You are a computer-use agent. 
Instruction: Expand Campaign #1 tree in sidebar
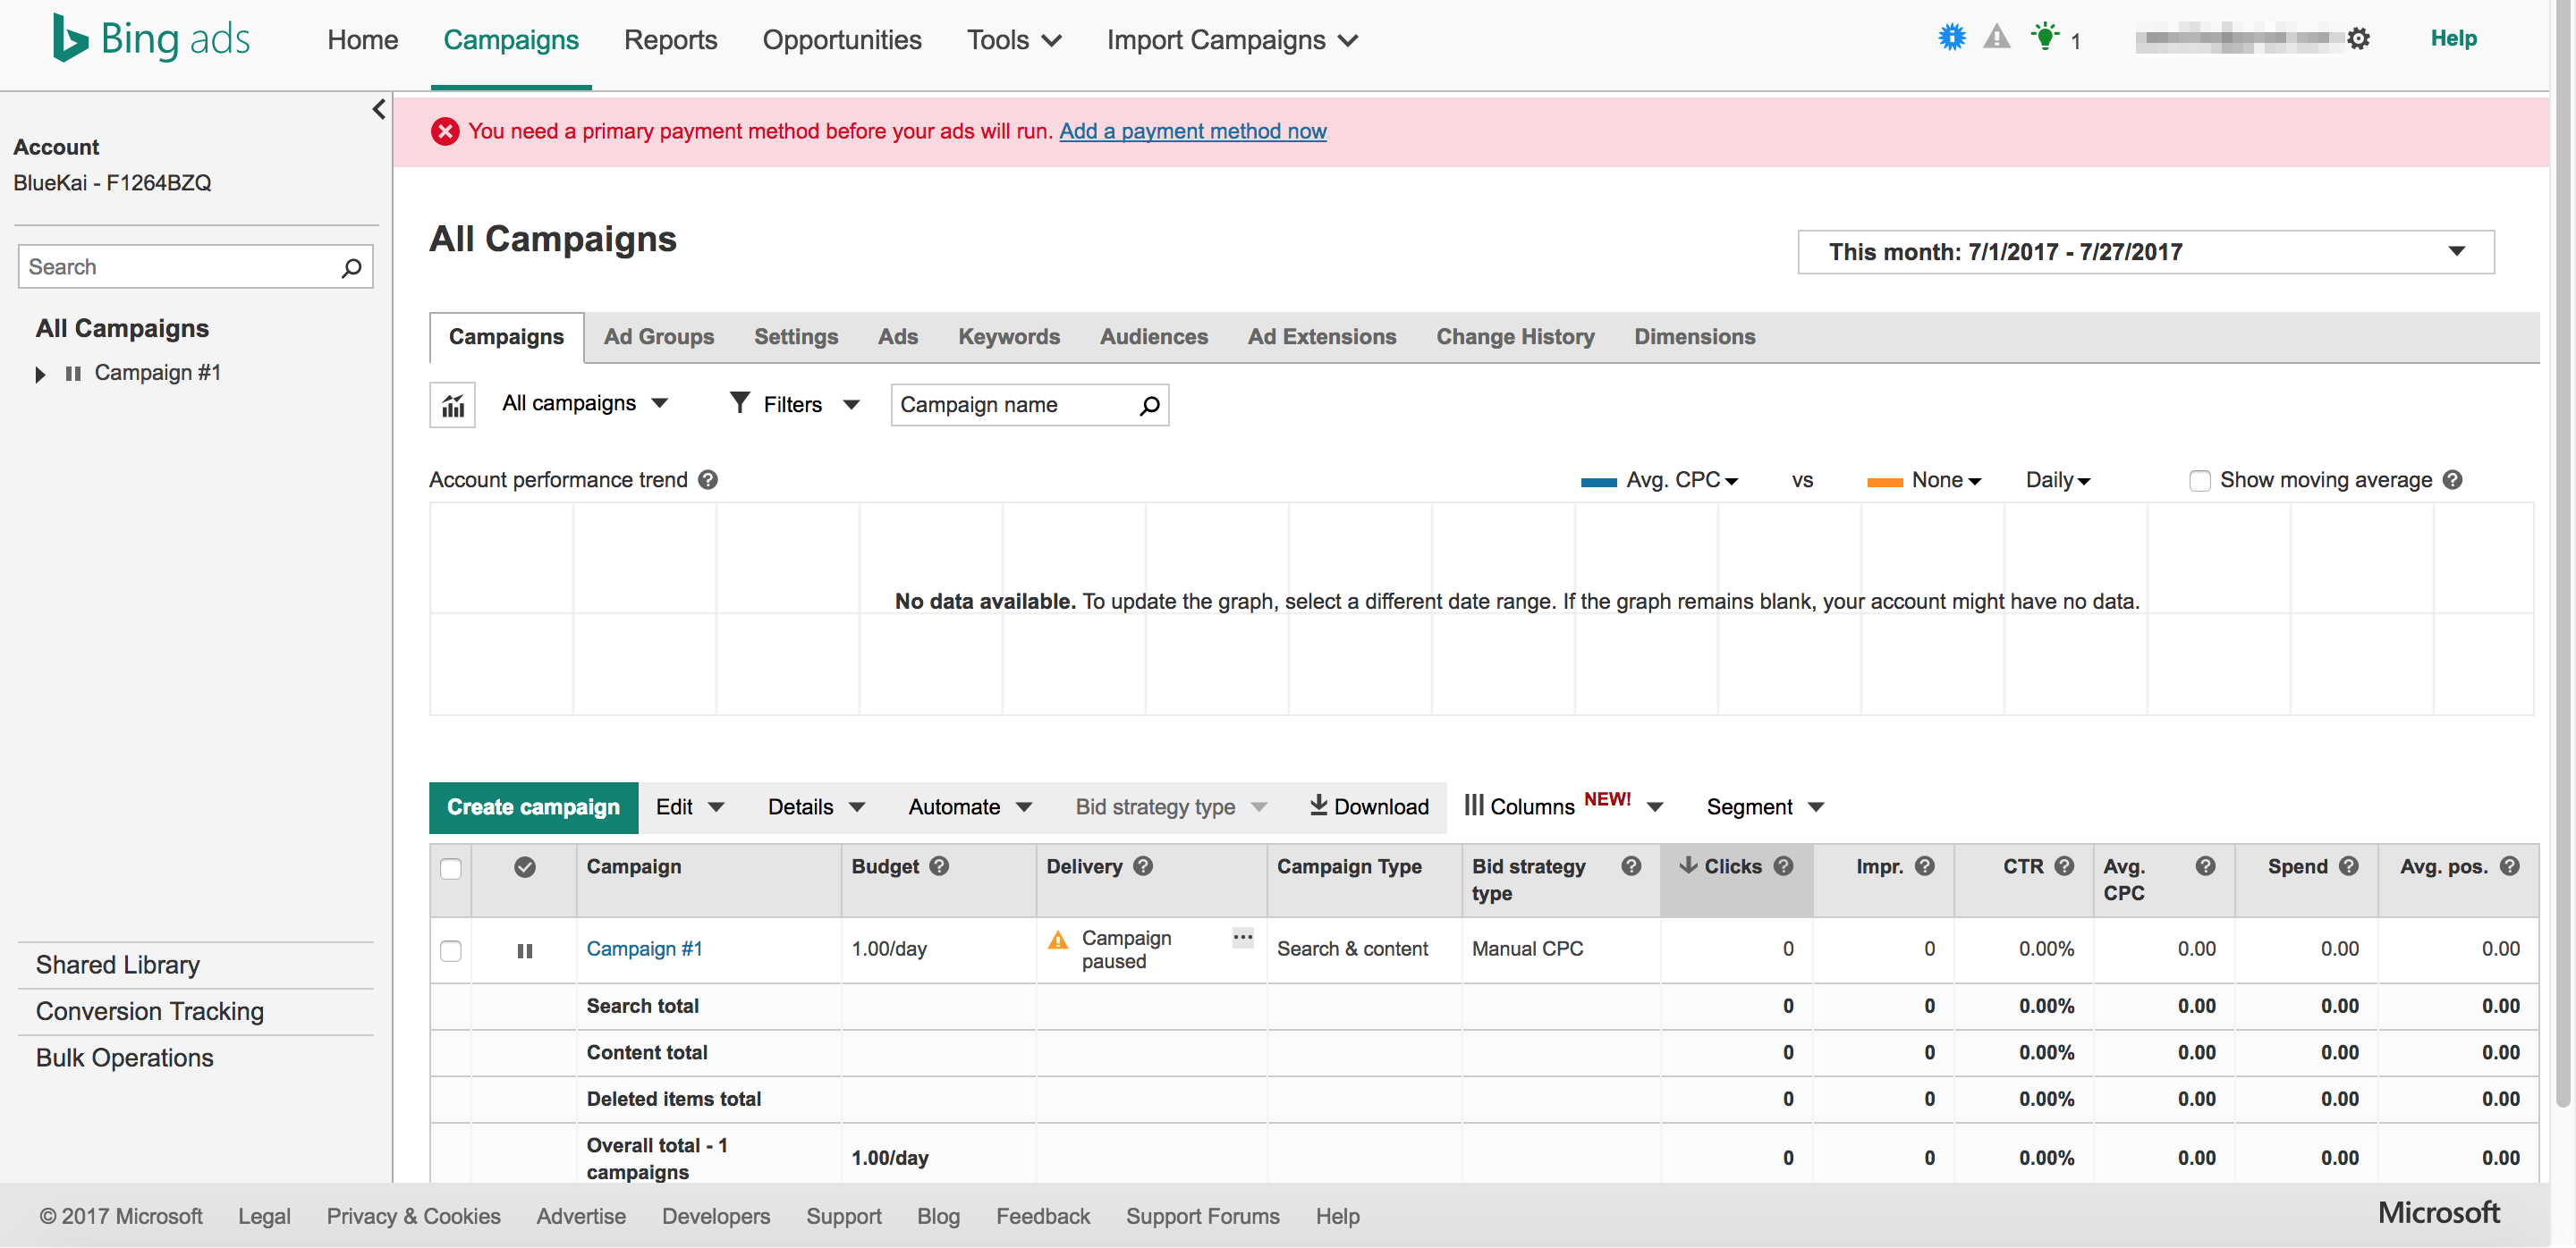point(40,375)
